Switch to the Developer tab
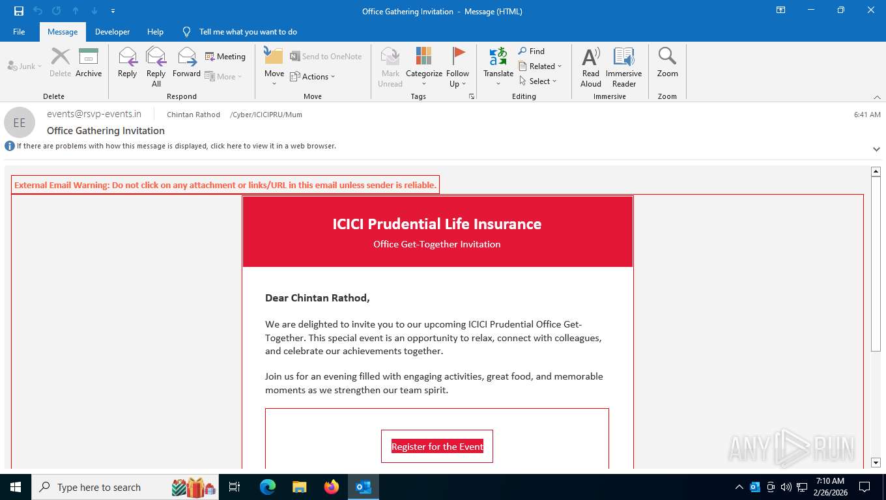The image size is (886, 500). click(x=112, y=31)
